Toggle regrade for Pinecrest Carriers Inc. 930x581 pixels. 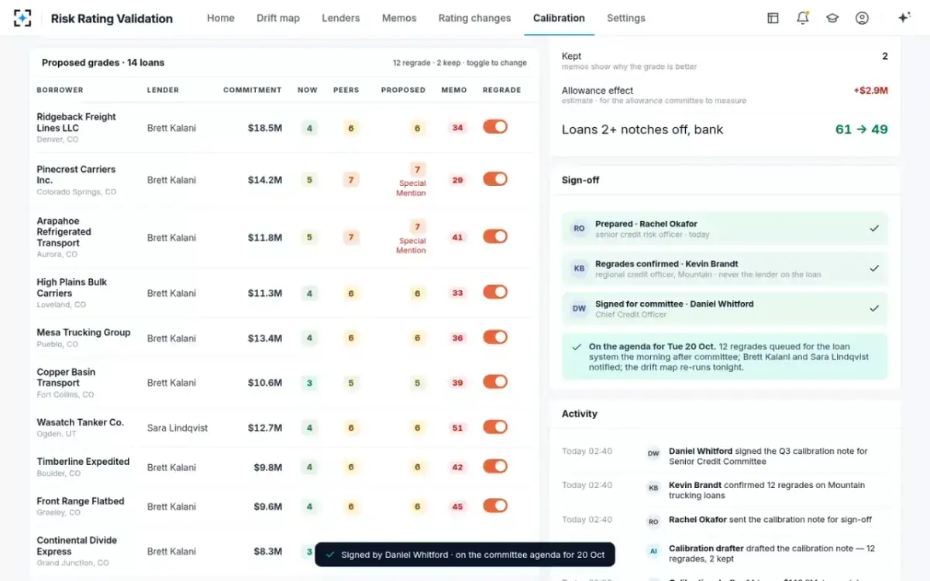point(495,178)
